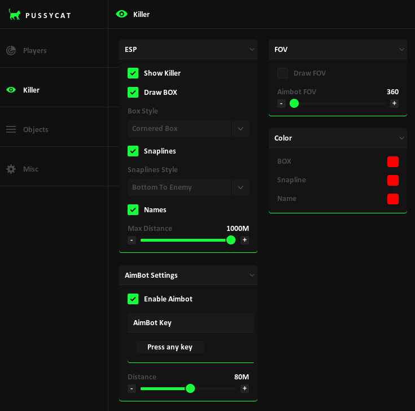Click the Misc gear icon in sidebar

click(11, 169)
